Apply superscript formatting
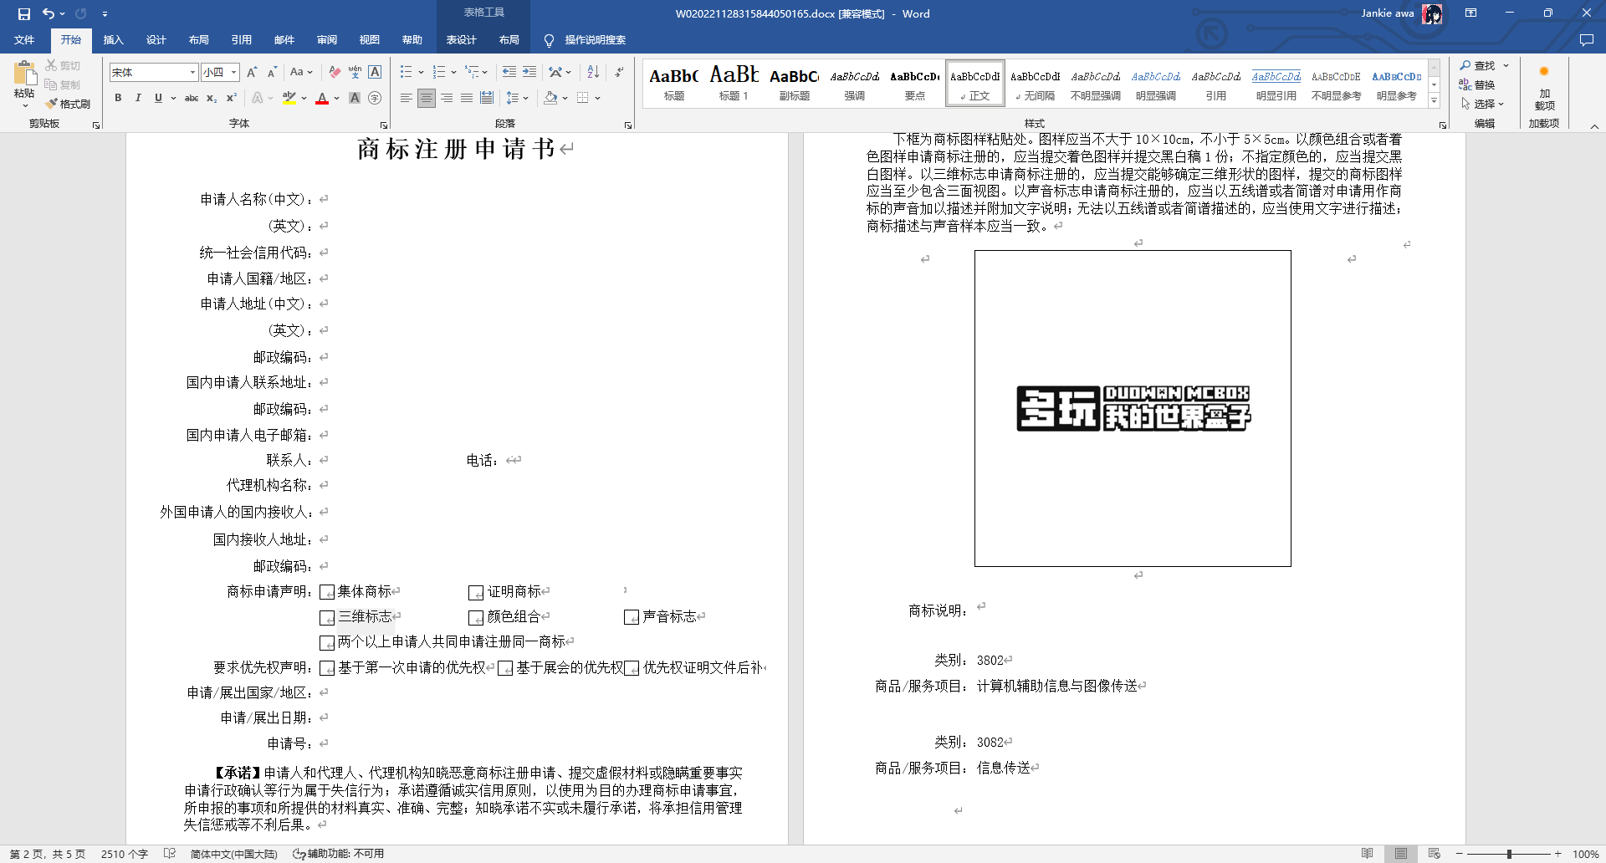 [x=232, y=98]
